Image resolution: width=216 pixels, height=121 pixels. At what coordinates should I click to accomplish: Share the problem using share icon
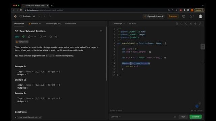click(56, 37)
